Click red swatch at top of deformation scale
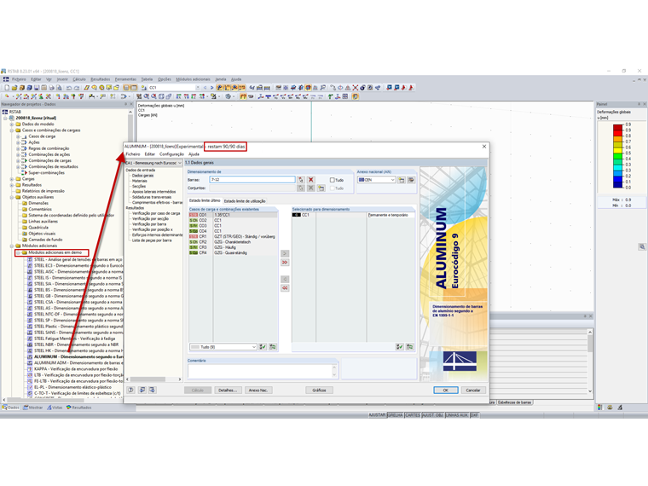 618,127
